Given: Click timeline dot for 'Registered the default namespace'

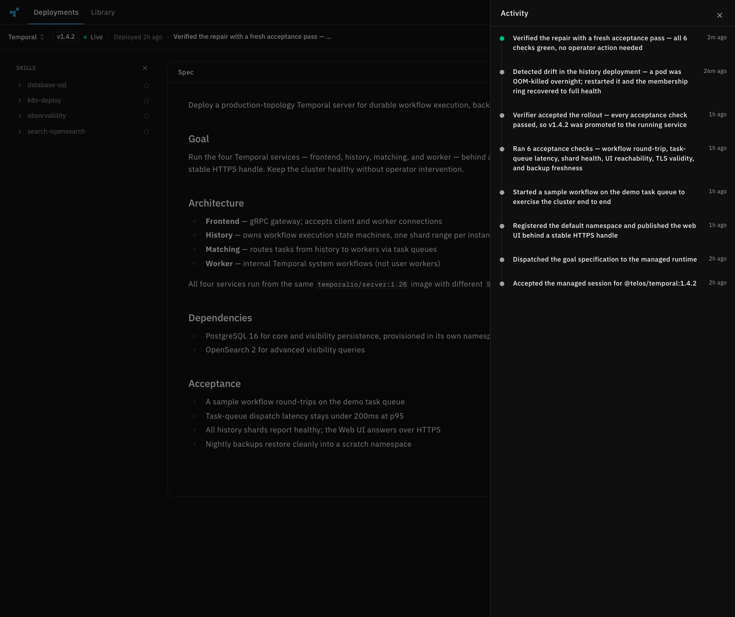Looking at the screenshot, I should click(502, 226).
